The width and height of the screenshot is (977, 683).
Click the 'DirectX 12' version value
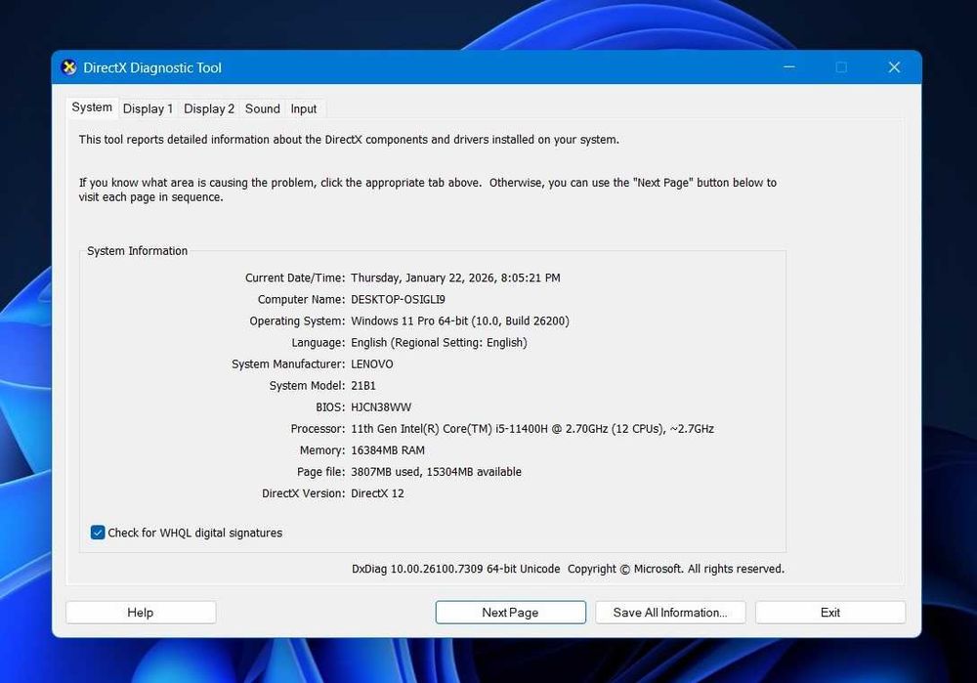[x=377, y=492]
